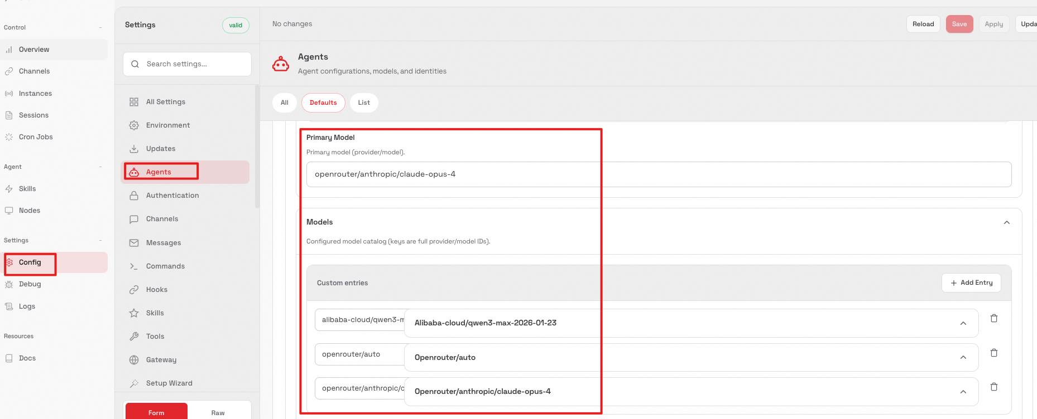Click the Updates download icon
The width and height of the screenshot is (1037, 419).
click(134, 149)
